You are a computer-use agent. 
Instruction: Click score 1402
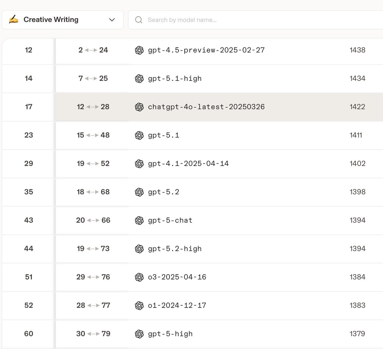tap(357, 164)
